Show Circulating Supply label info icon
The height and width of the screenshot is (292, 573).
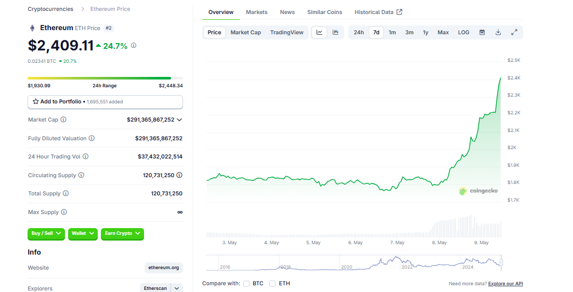click(81, 175)
